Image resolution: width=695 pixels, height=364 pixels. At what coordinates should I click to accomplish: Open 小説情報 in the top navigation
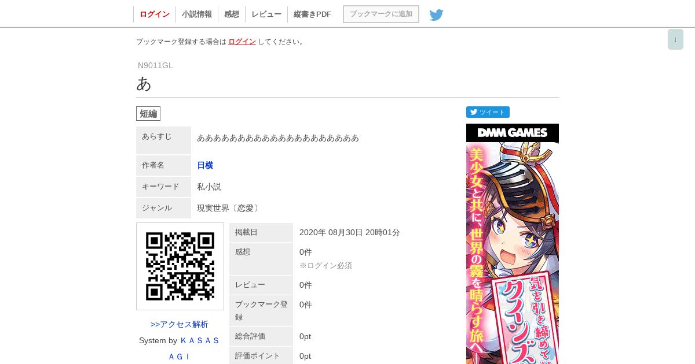[197, 14]
